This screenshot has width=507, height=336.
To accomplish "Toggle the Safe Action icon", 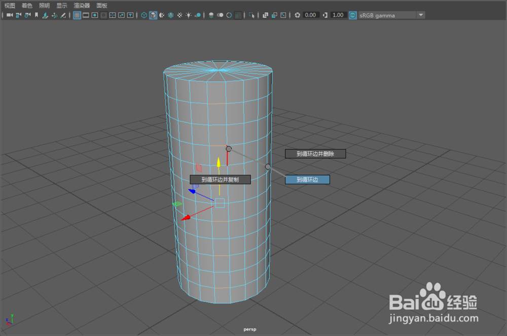I will (x=121, y=15).
